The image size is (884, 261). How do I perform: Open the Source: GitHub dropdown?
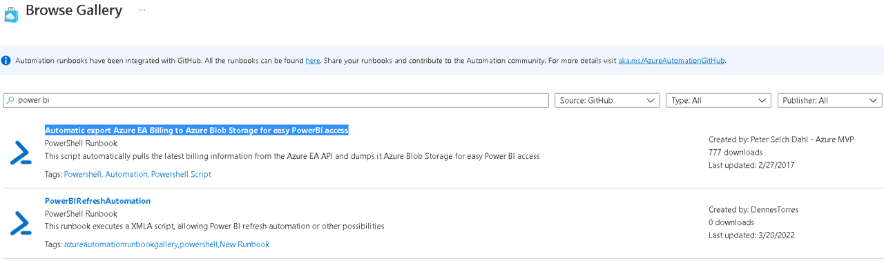pyautogui.click(x=607, y=100)
